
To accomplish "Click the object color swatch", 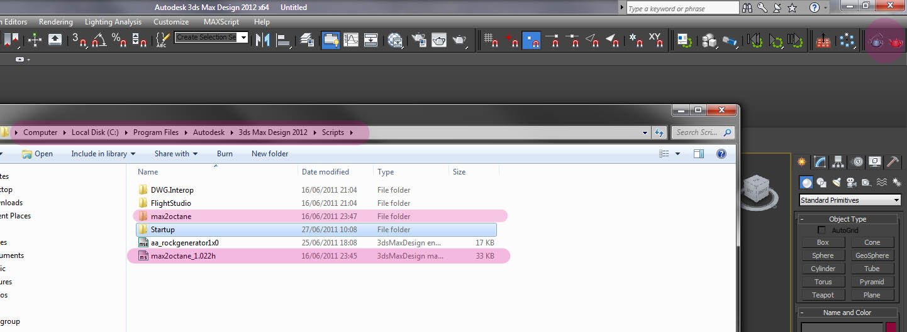I will 891,328.
